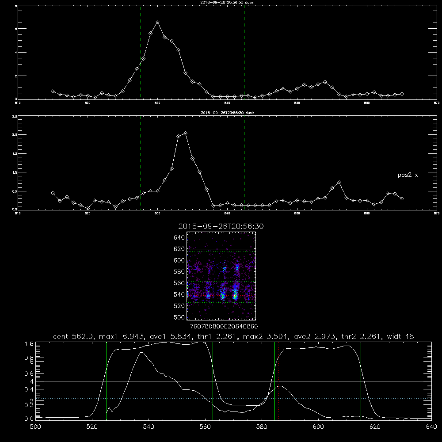Select the solid horizontal line at level 4 in bottom plot
This screenshot has height=442, width=442.
(x=233, y=381)
